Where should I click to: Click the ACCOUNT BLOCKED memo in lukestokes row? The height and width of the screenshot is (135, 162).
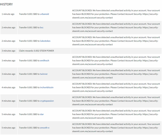(116, 41)
